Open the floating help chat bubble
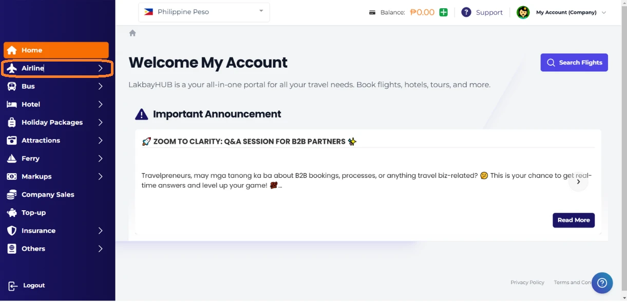Viewport: 627px width, 302px height. point(602,282)
